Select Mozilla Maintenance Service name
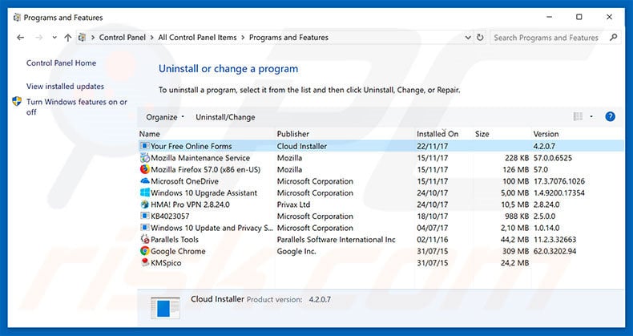 pos(200,158)
